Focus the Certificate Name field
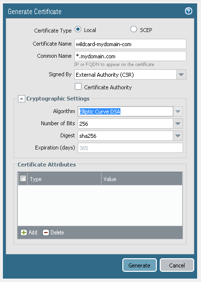 130,44
